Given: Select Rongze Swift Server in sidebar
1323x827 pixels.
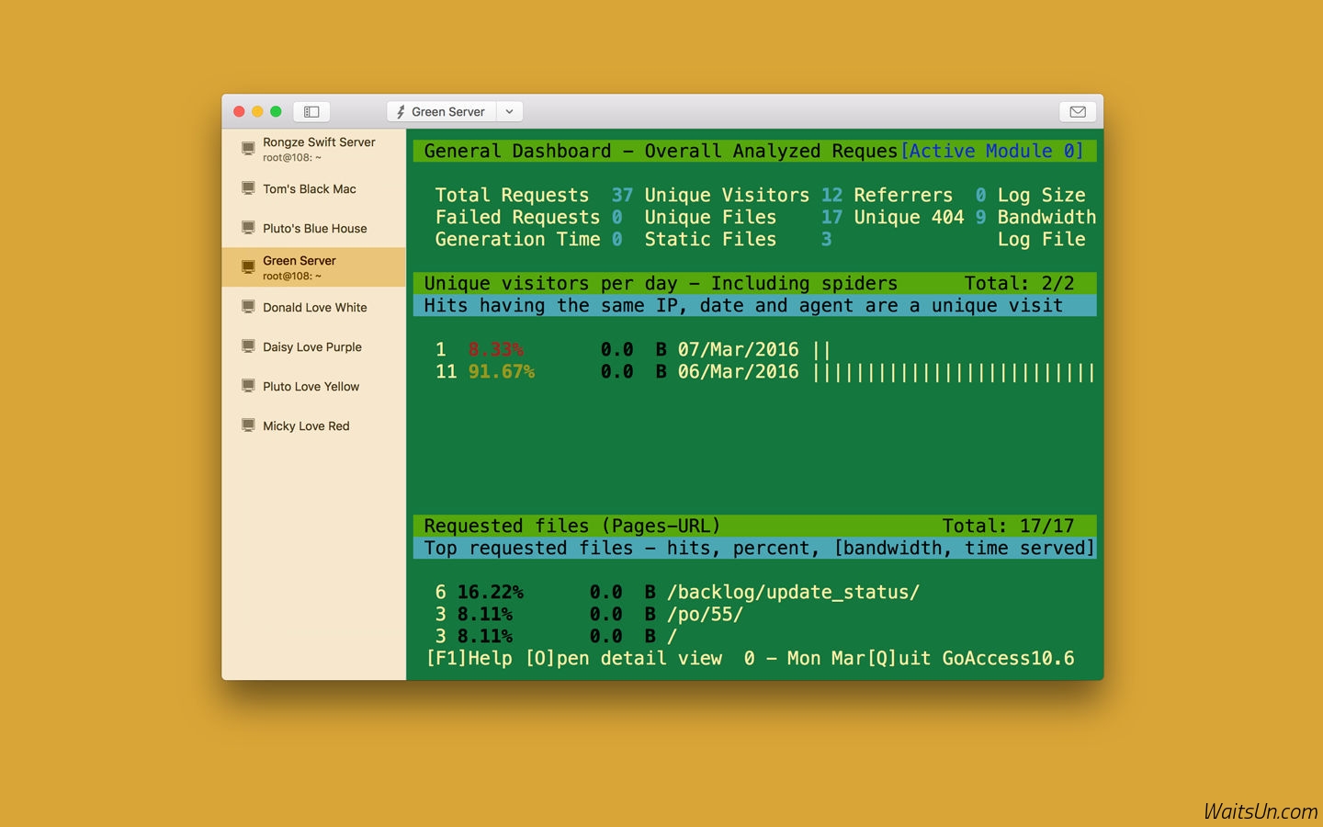Looking at the screenshot, I should 319,142.
